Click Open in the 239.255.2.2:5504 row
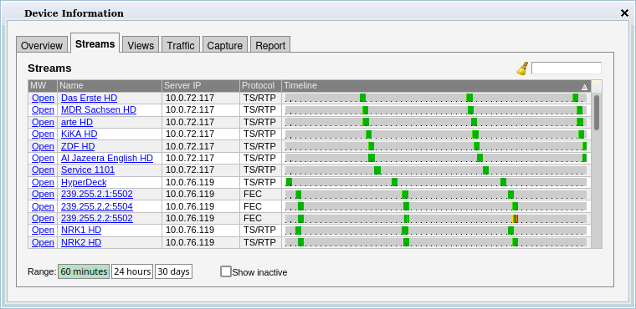Image resolution: width=636 pixels, height=309 pixels. [x=43, y=206]
